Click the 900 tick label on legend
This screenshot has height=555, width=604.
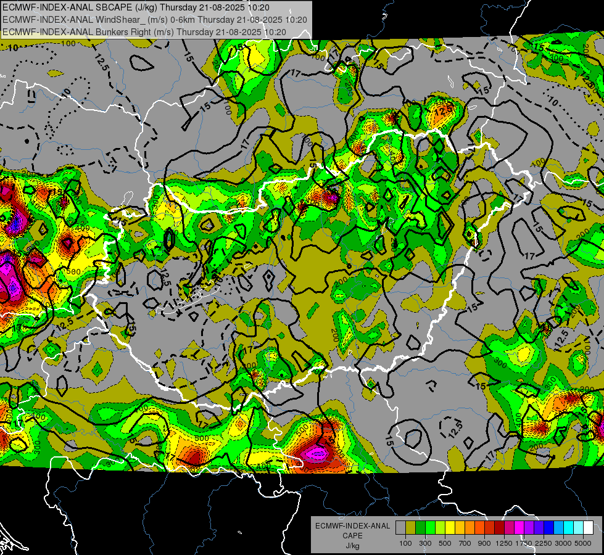point(484,543)
